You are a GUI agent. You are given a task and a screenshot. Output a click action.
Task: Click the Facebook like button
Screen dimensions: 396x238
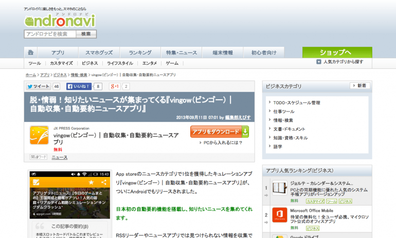[79, 86]
